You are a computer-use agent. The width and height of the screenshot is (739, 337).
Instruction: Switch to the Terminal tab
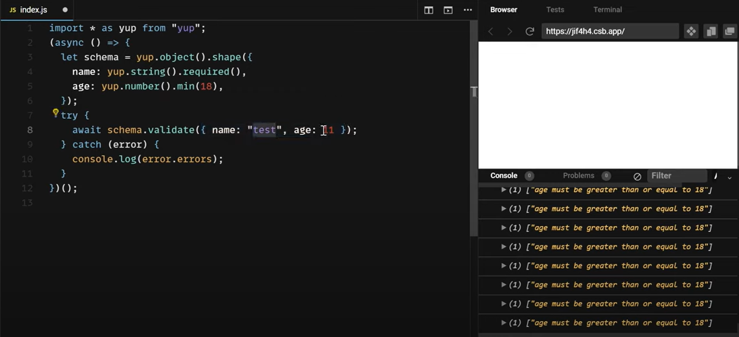(x=608, y=10)
